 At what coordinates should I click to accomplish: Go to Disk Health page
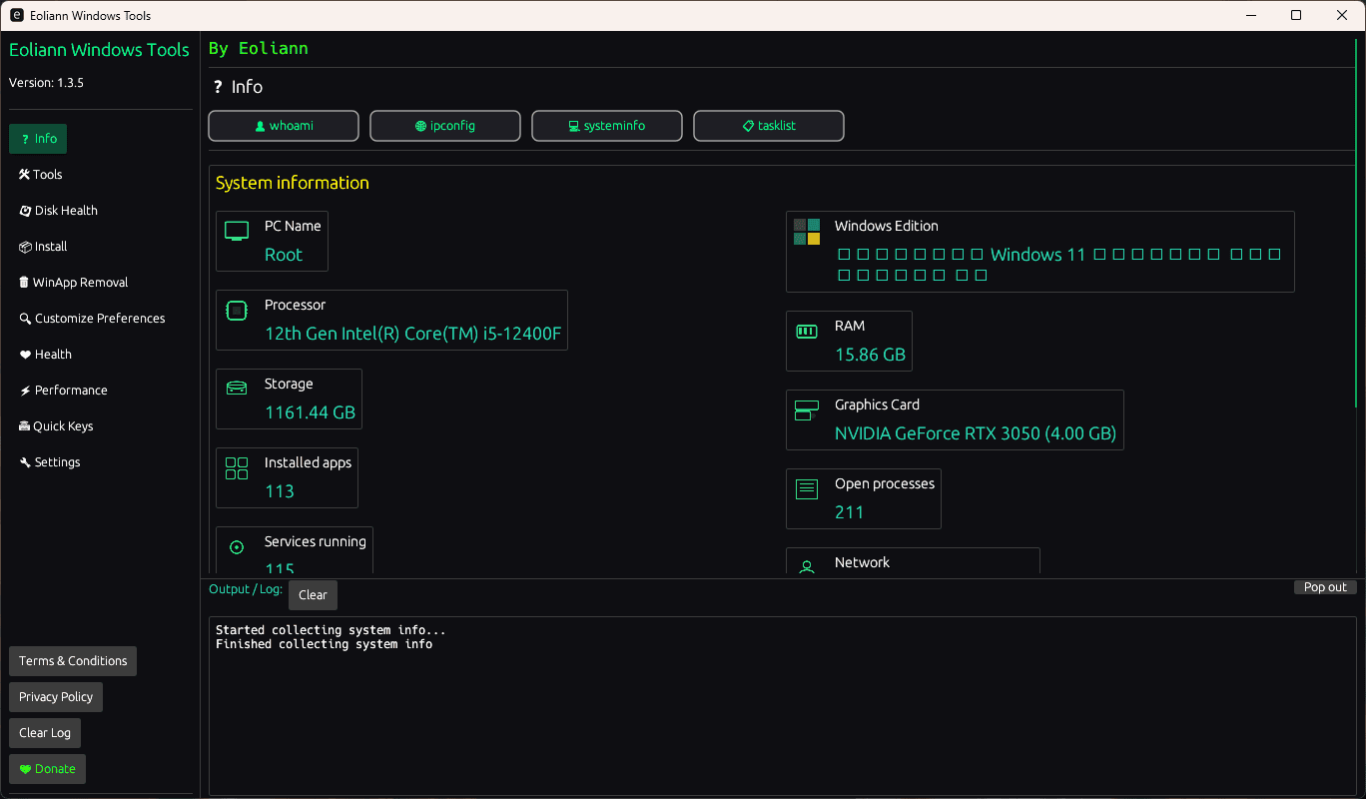[x=58, y=211]
